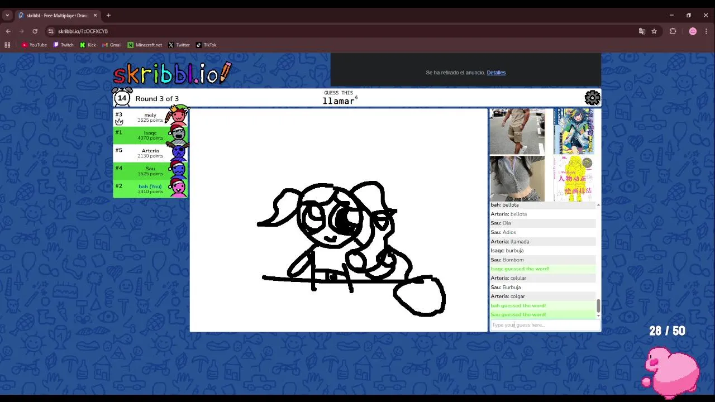
Task: Click chat message 'Sau: Adios'
Action: pyautogui.click(x=503, y=232)
